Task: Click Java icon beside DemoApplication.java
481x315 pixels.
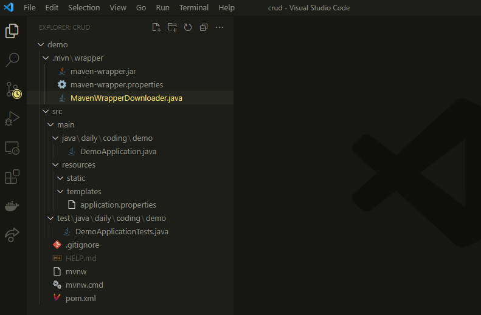Action: pos(72,152)
